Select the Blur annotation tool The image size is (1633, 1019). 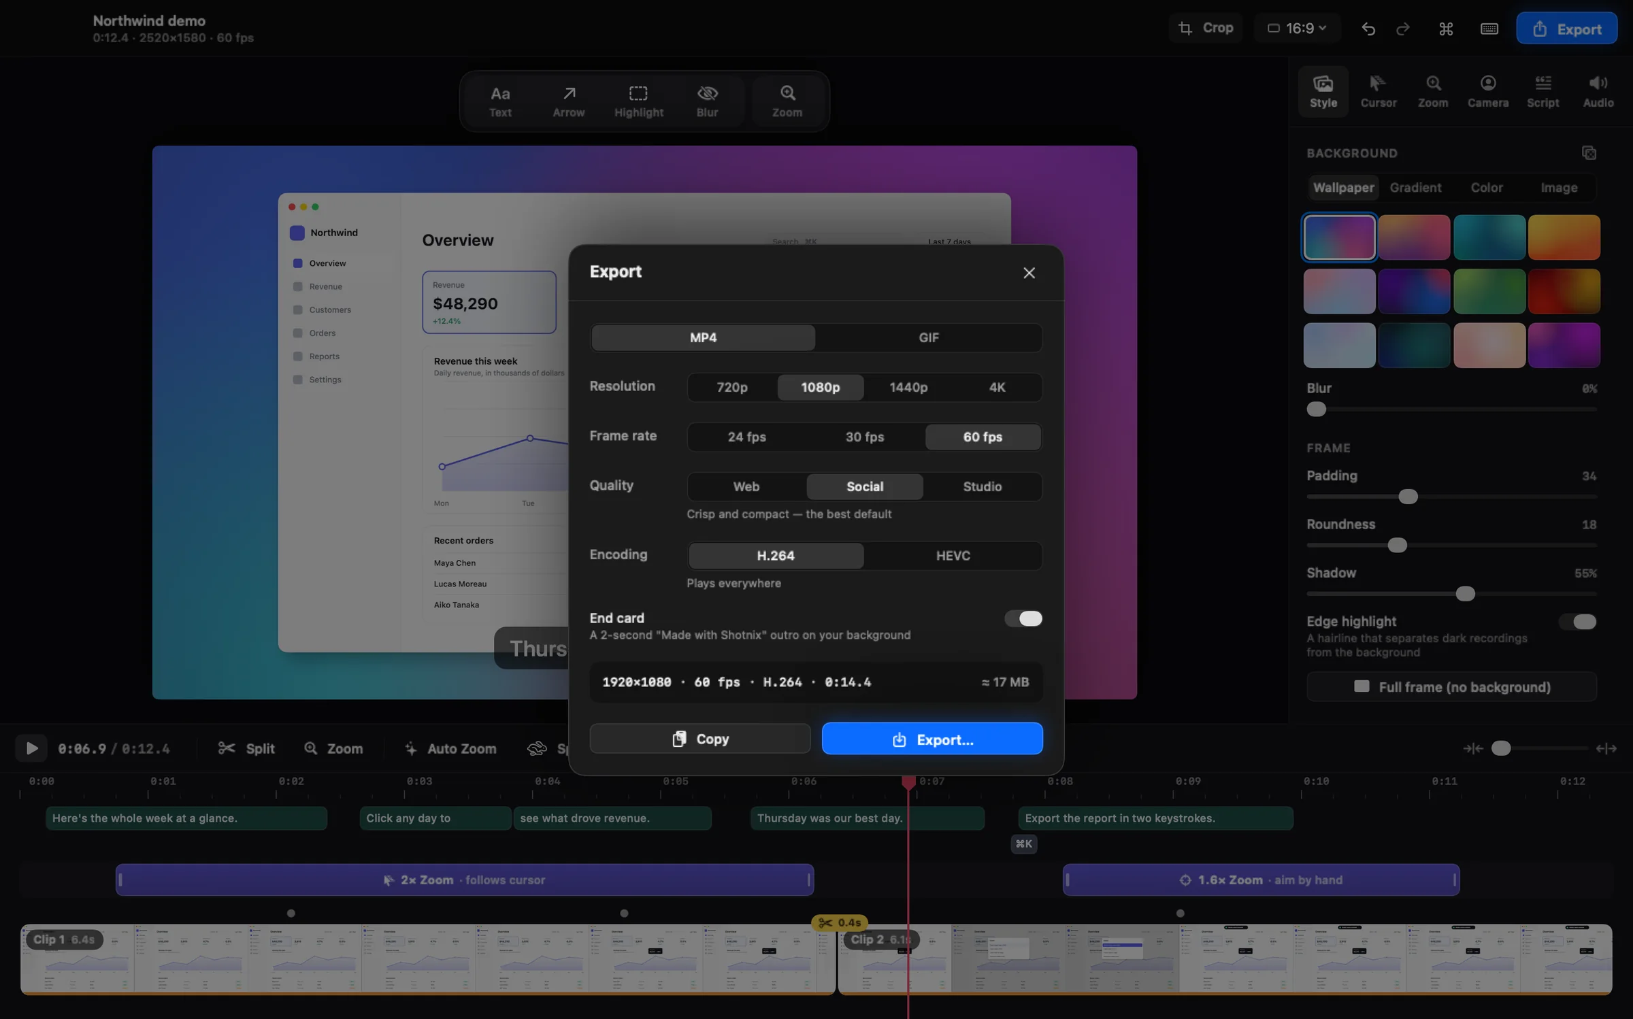click(x=707, y=101)
